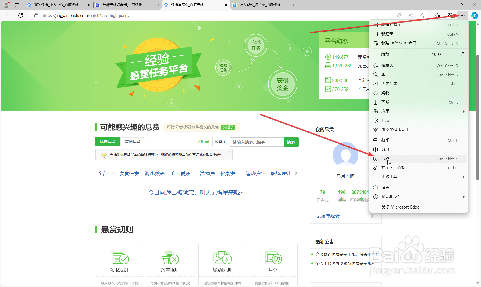481x287 pixels.
Task: Select the 游戏/数码 category
Action: [155, 173]
